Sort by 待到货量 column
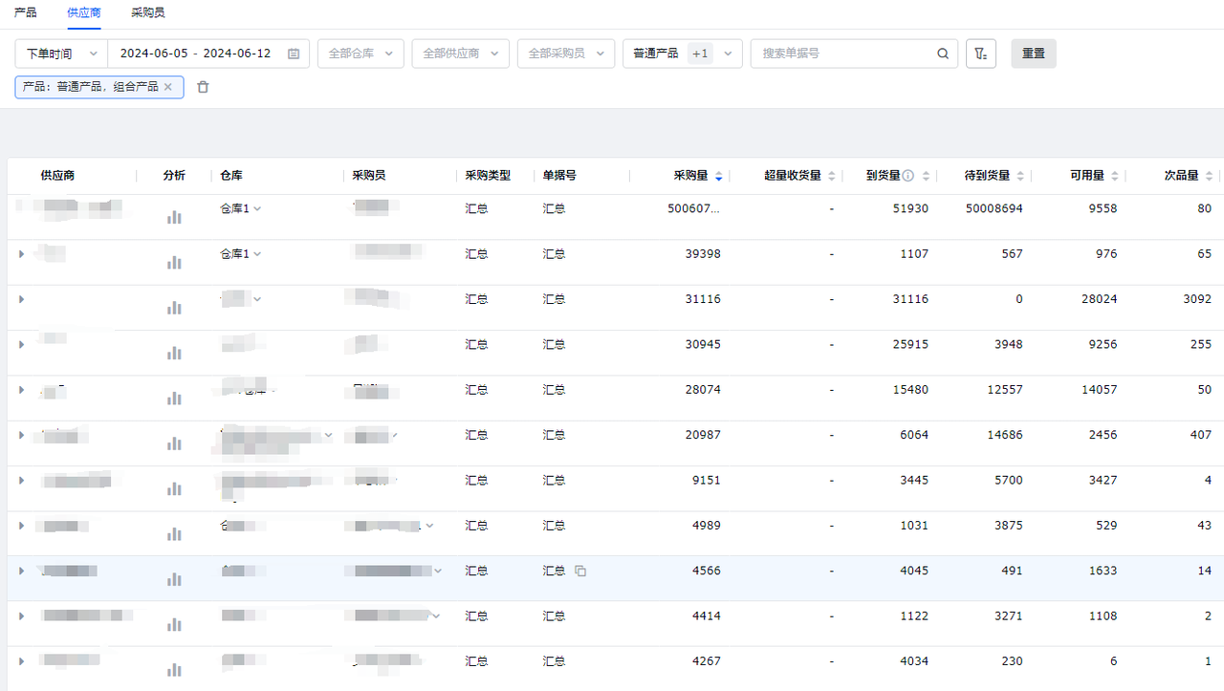 coord(1020,176)
